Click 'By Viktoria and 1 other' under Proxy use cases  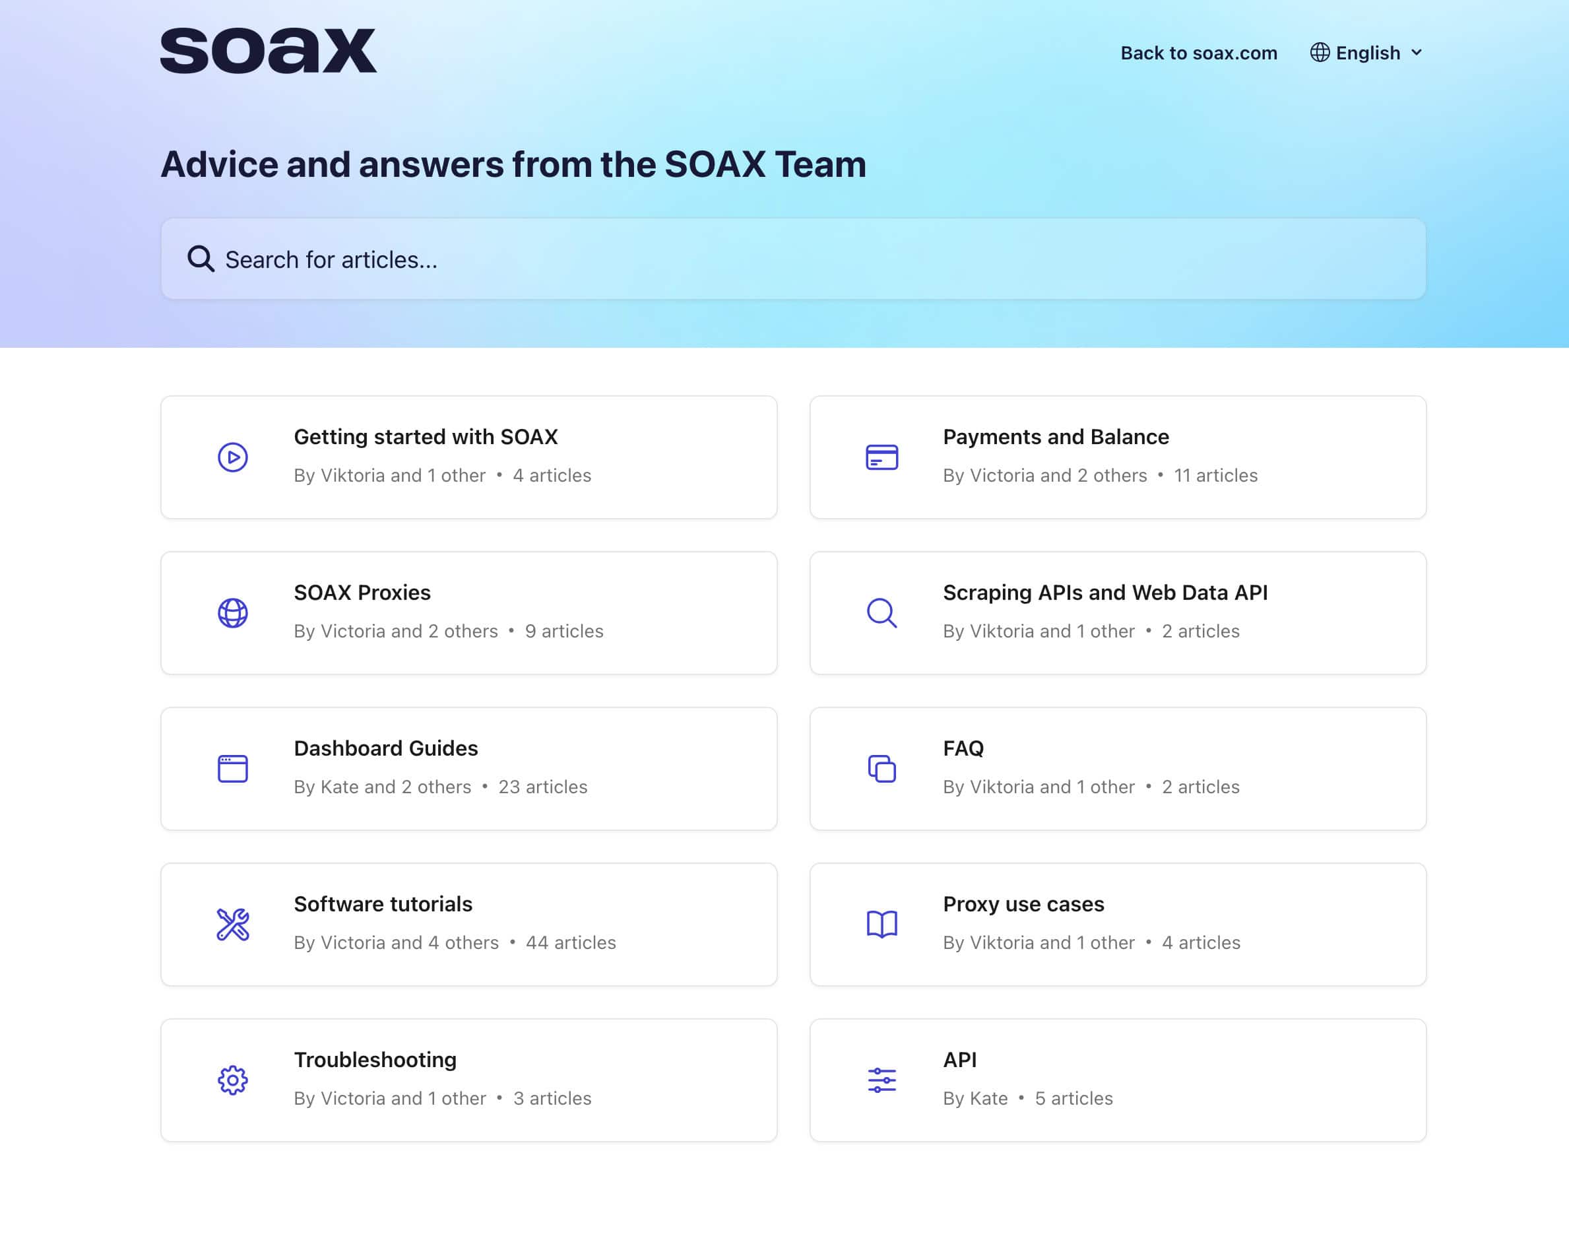click(x=1039, y=942)
